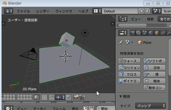Screen dimensions: 171x110
Task: Enable 煙 smoke physics
Action: click(x=154, y=74)
